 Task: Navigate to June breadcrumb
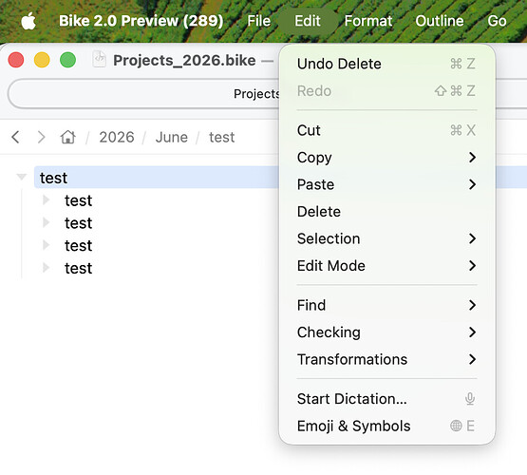click(172, 137)
